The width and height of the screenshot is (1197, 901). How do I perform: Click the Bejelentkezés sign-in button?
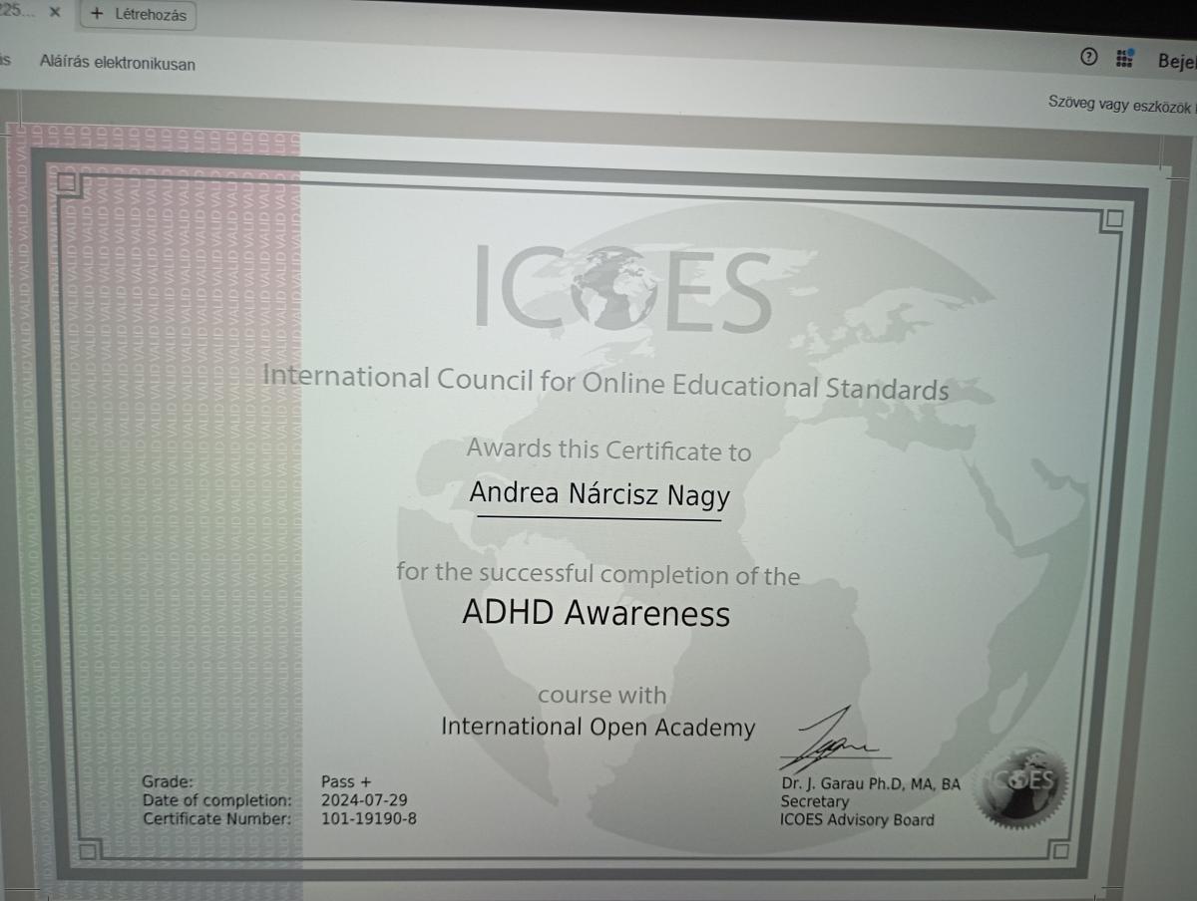coord(1176,61)
